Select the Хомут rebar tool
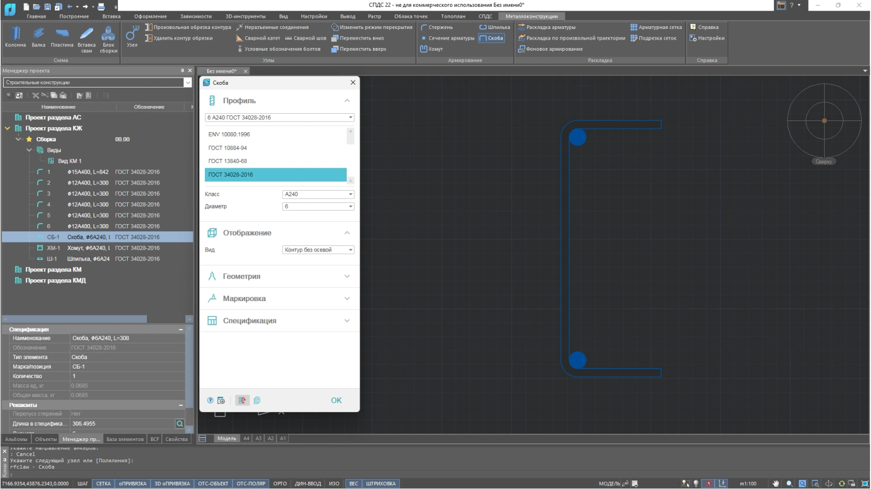The width and height of the screenshot is (871, 489). (x=432, y=49)
